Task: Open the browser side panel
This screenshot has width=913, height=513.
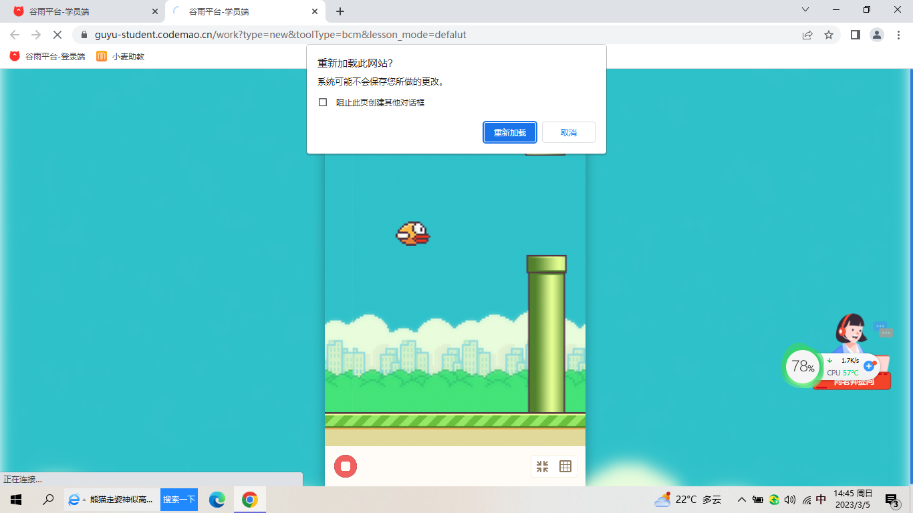Action: click(855, 35)
